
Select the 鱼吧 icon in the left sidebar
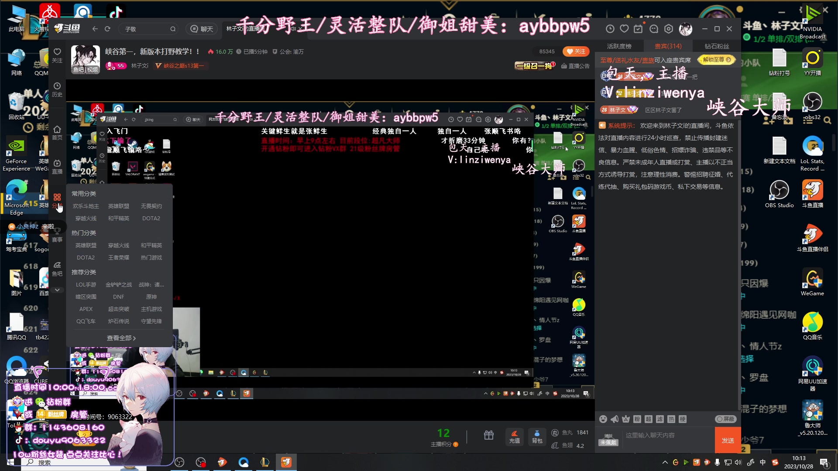(x=57, y=268)
